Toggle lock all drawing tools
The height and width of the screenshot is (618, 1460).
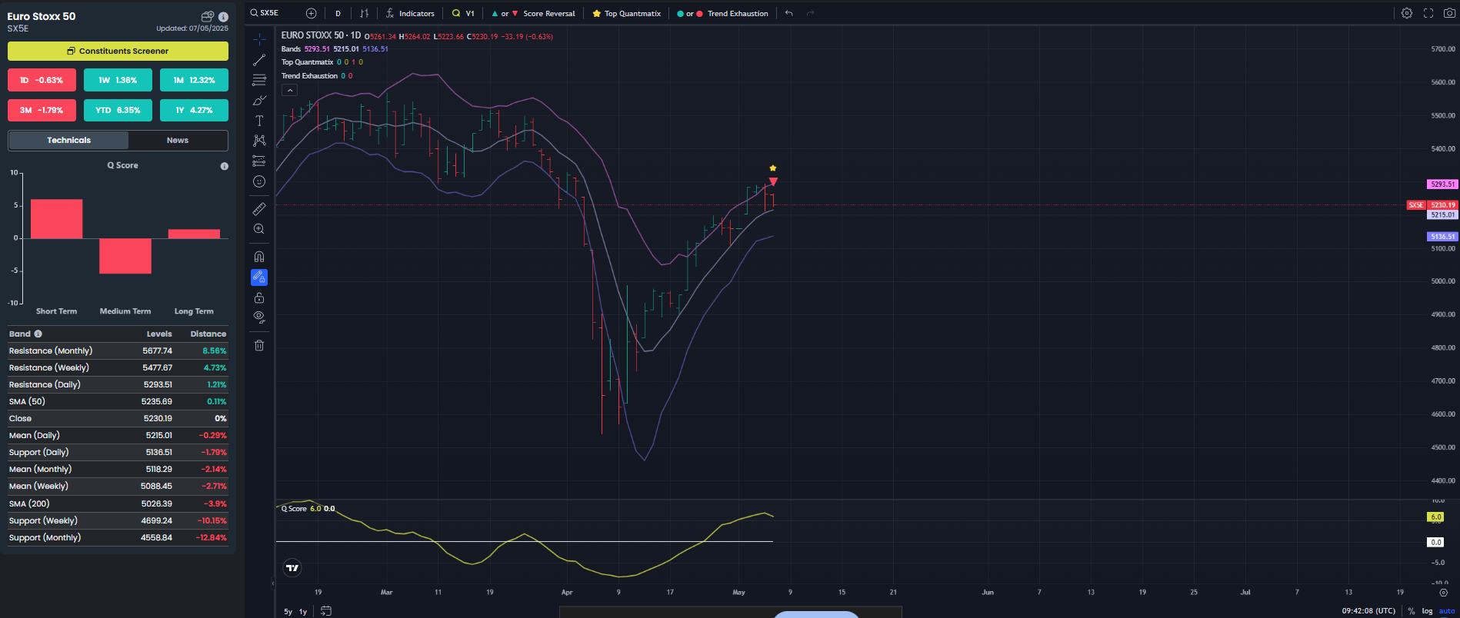click(x=259, y=297)
